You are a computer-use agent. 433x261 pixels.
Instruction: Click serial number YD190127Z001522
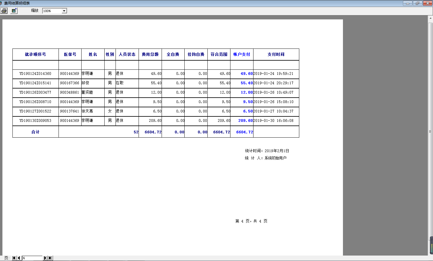tap(35, 111)
